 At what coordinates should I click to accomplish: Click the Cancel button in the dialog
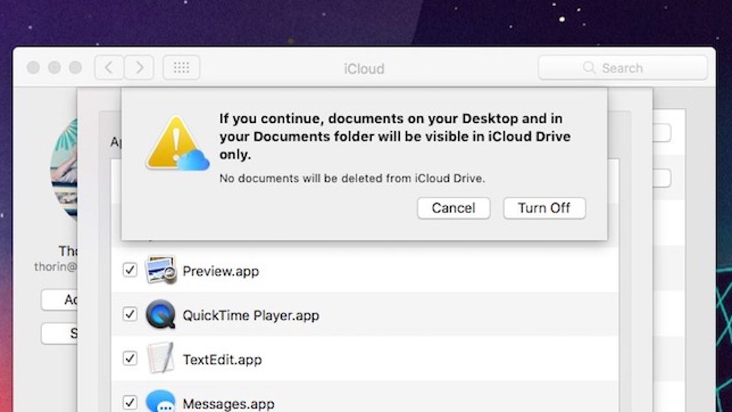click(x=453, y=208)
